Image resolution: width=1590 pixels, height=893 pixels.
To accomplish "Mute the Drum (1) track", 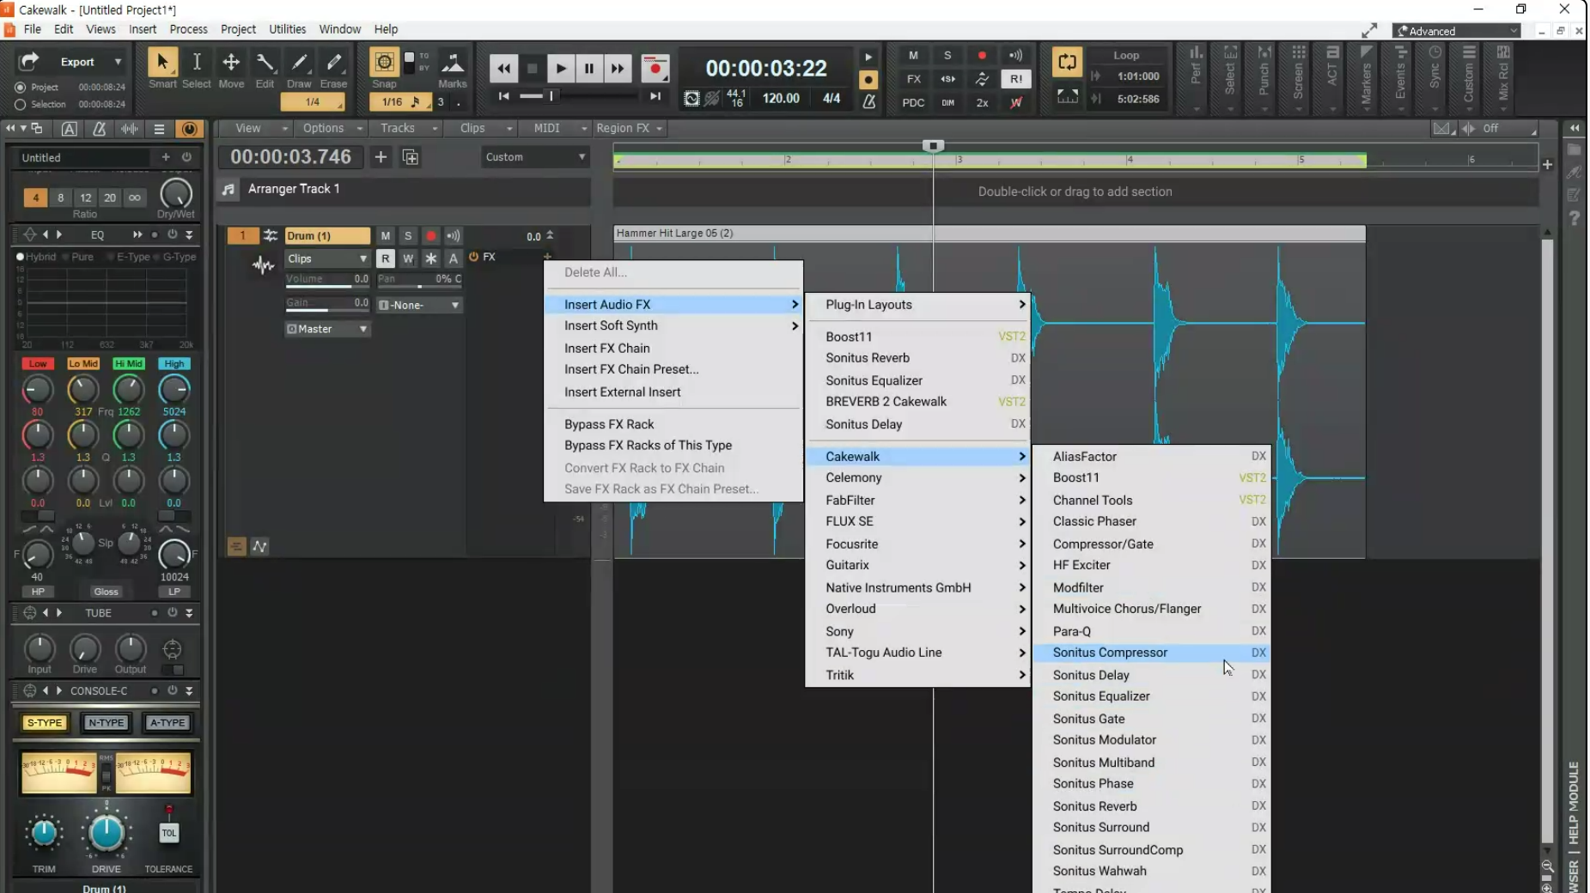I will [x=386, y=236].
